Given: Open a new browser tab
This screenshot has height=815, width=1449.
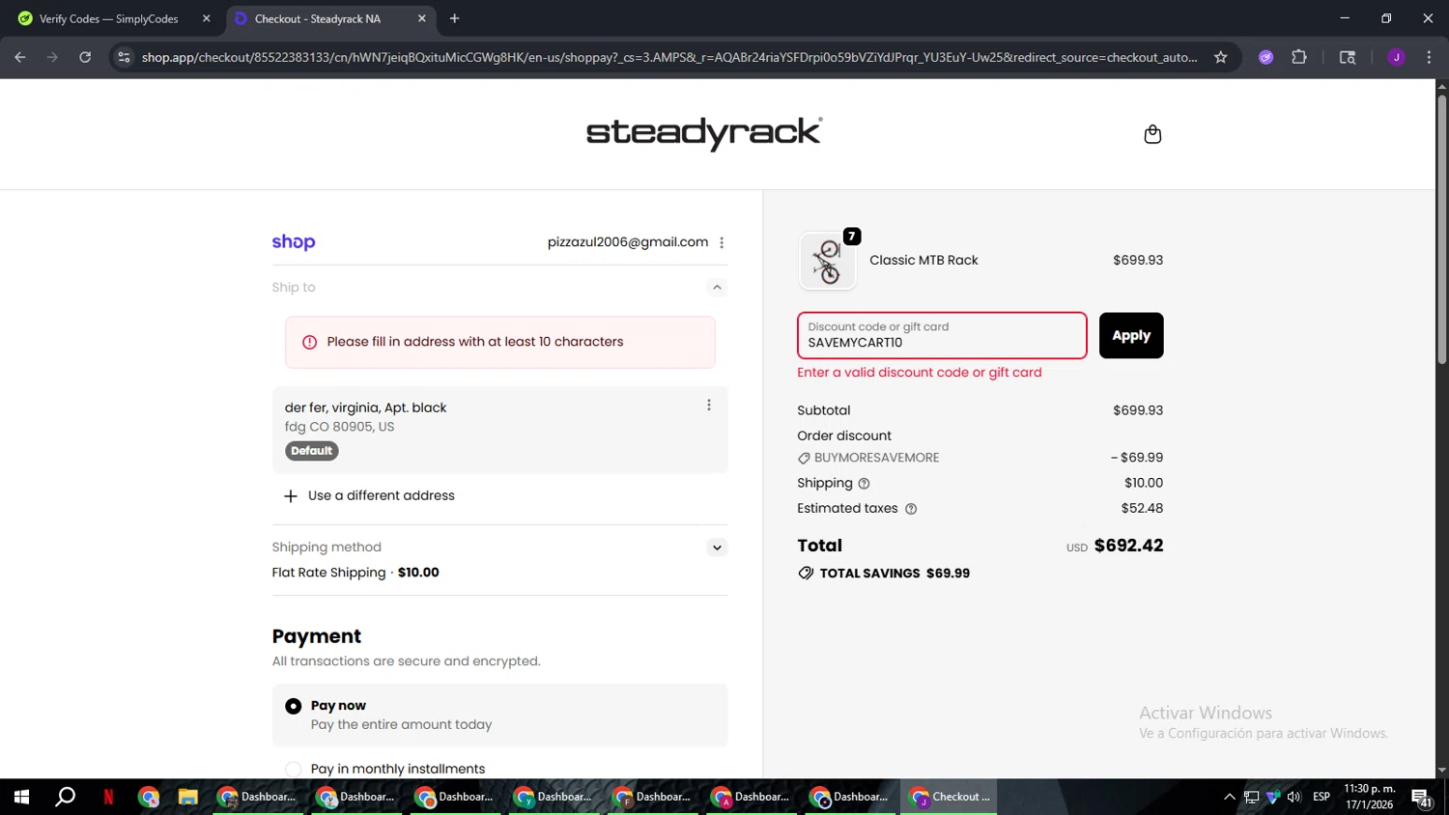Looking at the screenshot, I should click(454, 18).
